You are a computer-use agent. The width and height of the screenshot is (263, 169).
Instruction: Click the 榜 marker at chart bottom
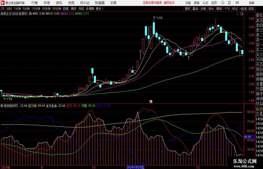point(151,101)
